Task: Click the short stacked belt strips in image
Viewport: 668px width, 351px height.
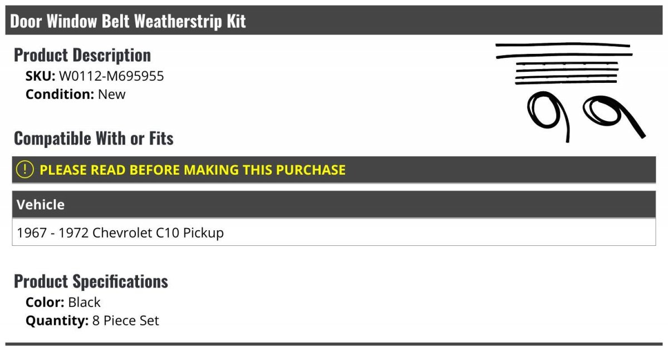Action: [567, 73]
